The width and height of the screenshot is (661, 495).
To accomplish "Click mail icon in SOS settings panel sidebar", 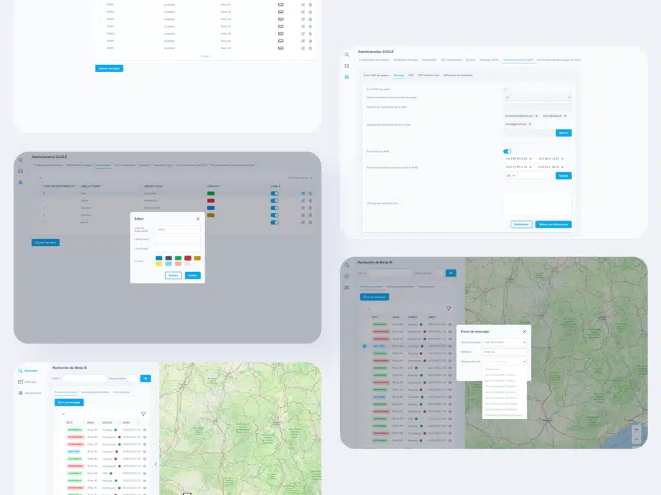I will pyautogui.click(x=347, y=66).
